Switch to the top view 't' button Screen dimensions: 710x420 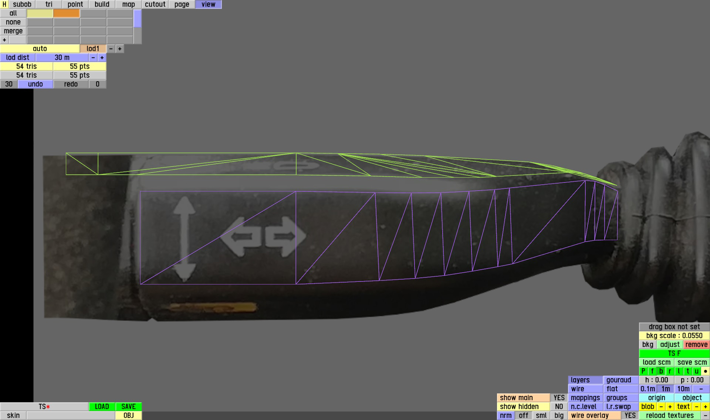[687, 371]
